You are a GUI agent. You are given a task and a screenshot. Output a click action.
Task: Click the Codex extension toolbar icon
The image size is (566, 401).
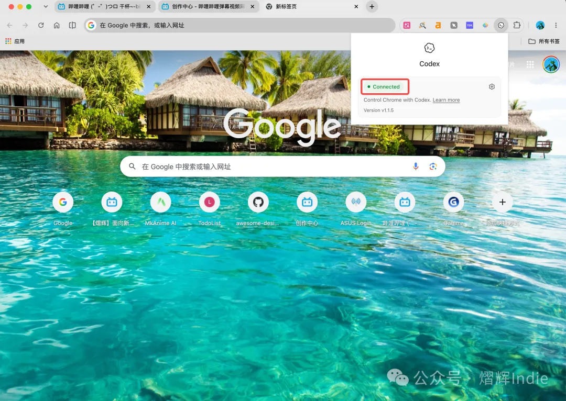pos(501,25)
